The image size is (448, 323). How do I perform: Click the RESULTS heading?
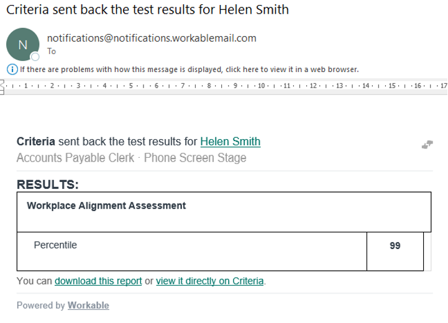(48, 184)
